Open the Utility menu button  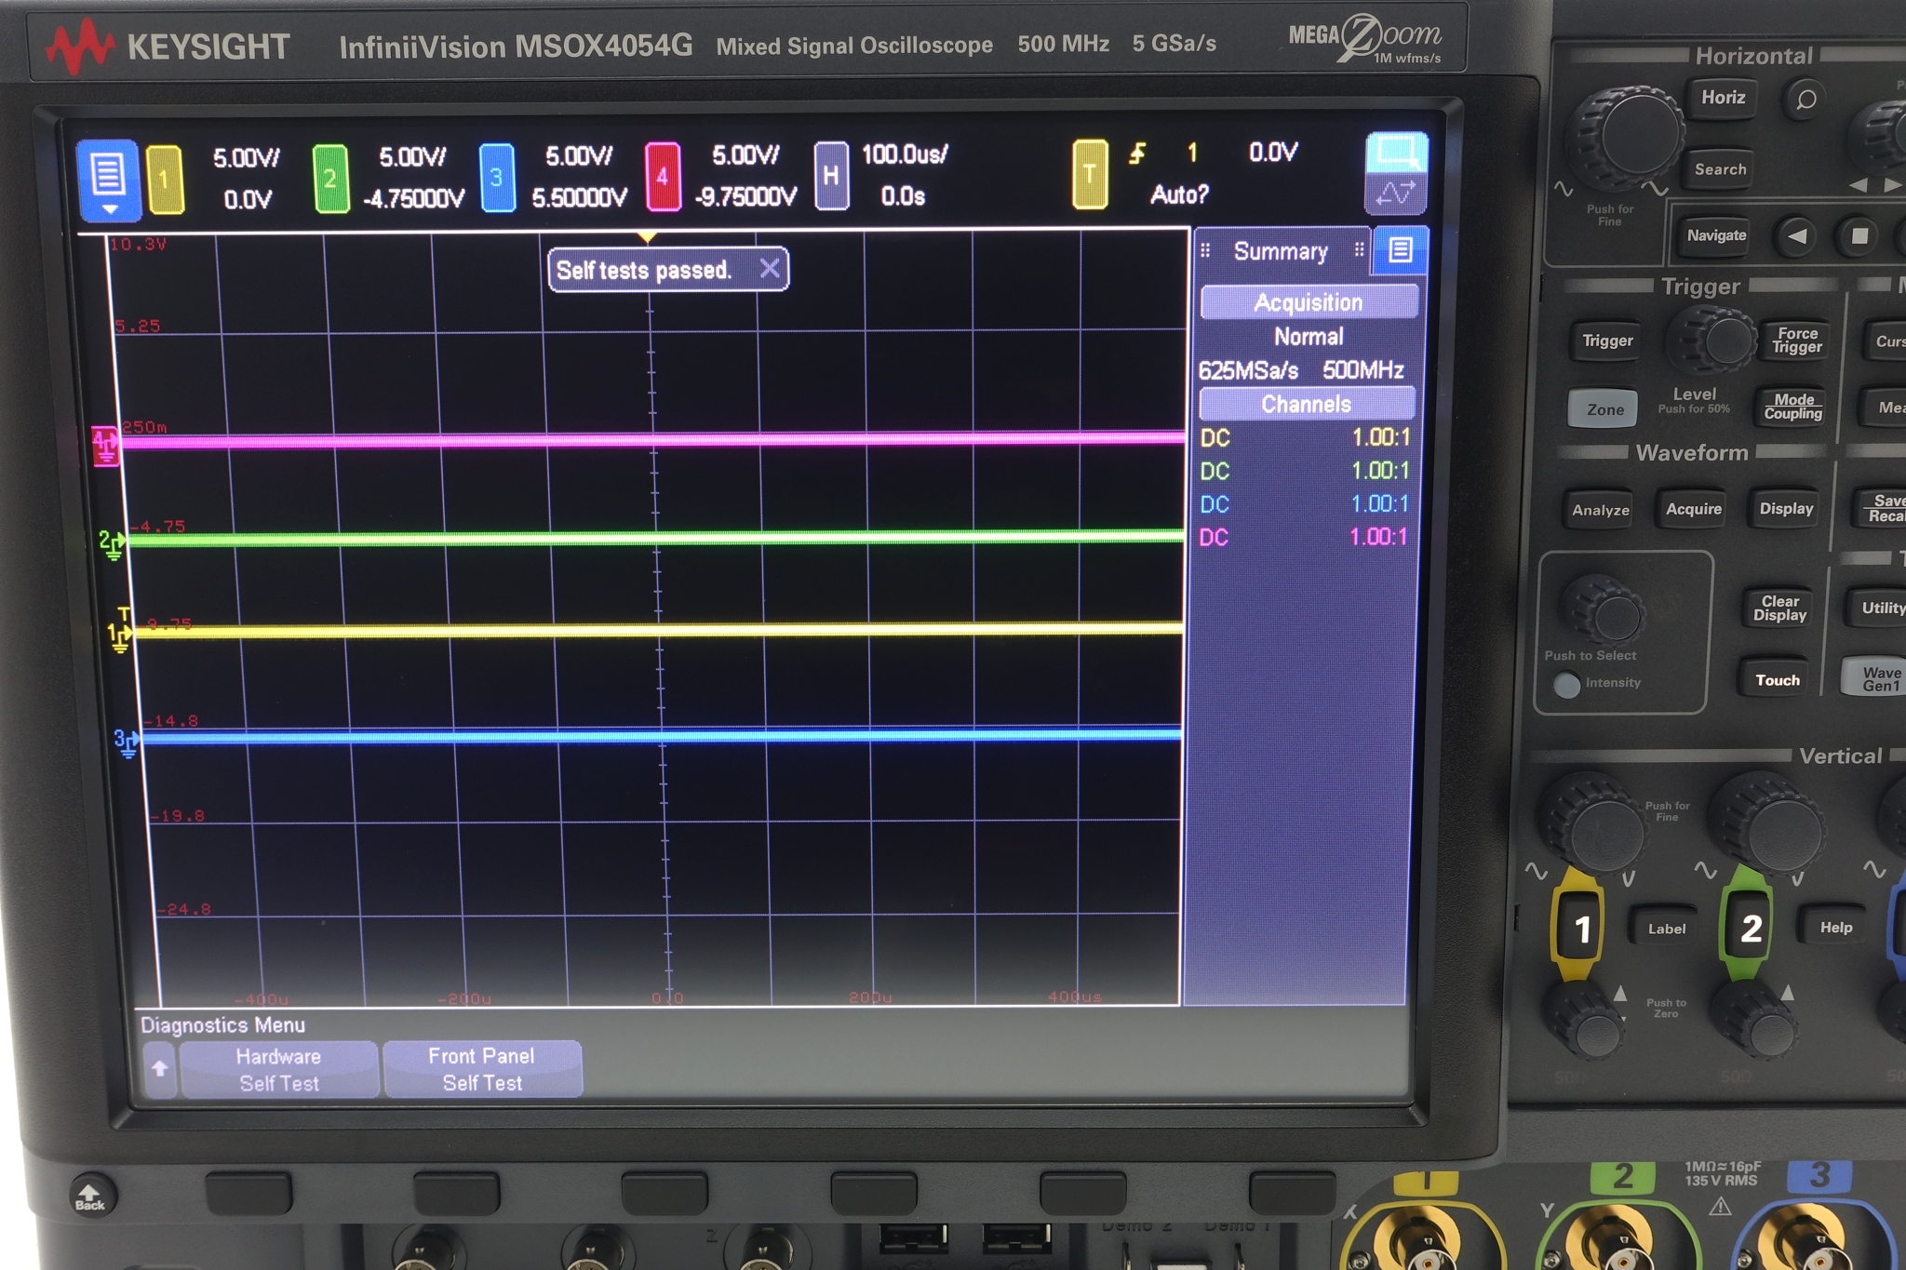point(1883,608)
